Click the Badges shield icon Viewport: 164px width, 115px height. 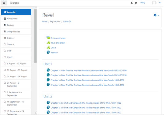click(5, 25)
